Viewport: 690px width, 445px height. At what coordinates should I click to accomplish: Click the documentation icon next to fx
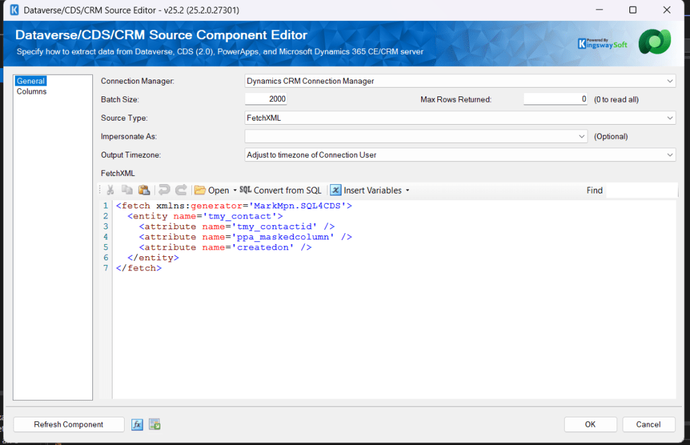[154, 424]
